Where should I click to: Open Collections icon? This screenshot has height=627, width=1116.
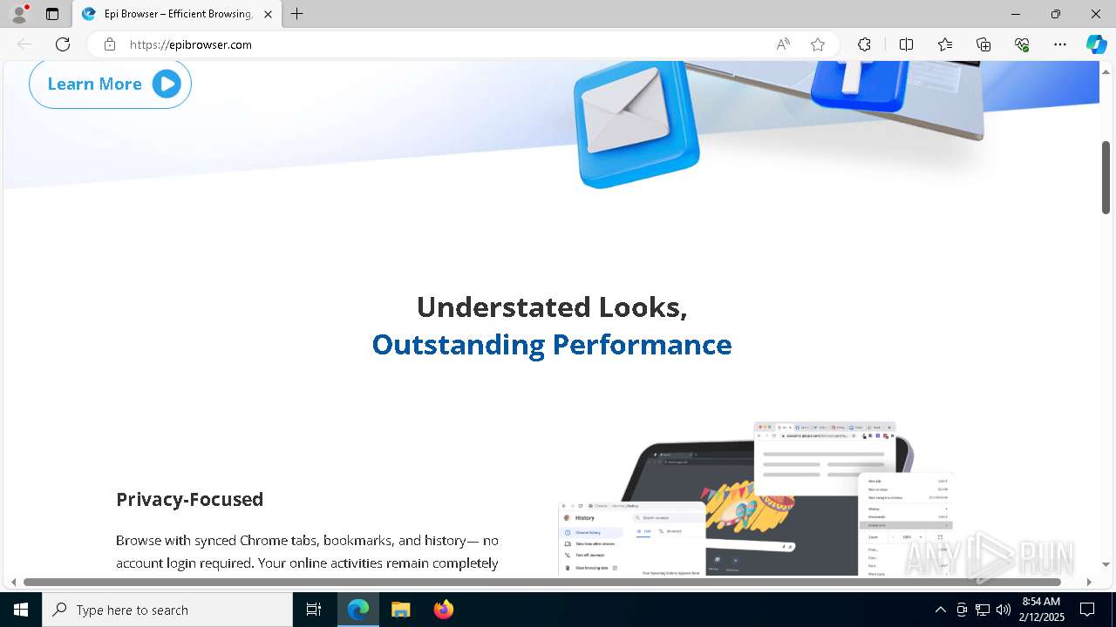983,44
